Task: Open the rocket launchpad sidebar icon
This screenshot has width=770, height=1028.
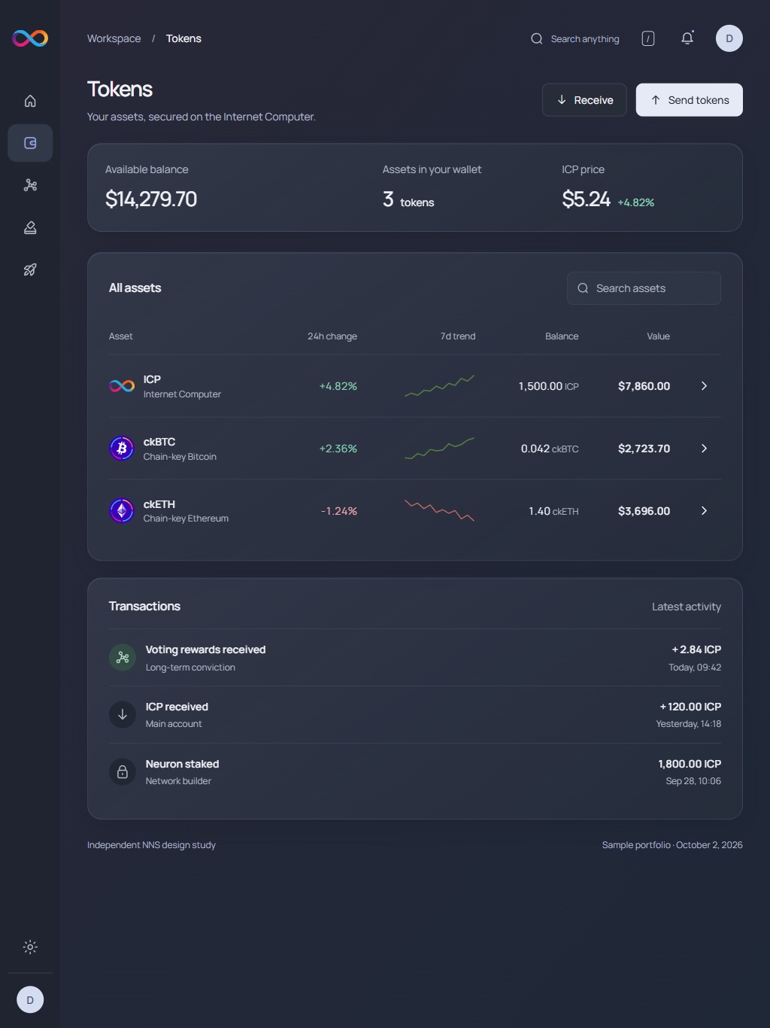Action: [x=30, y=269]
